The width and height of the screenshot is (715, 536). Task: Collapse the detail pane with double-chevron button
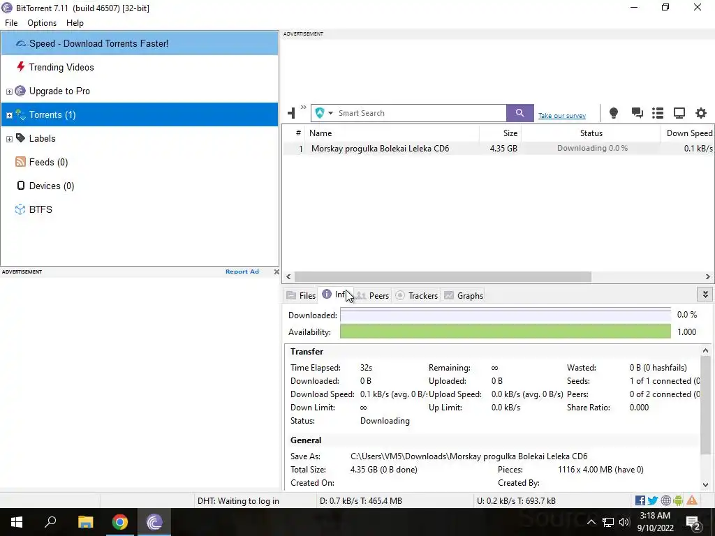(705, 295)
